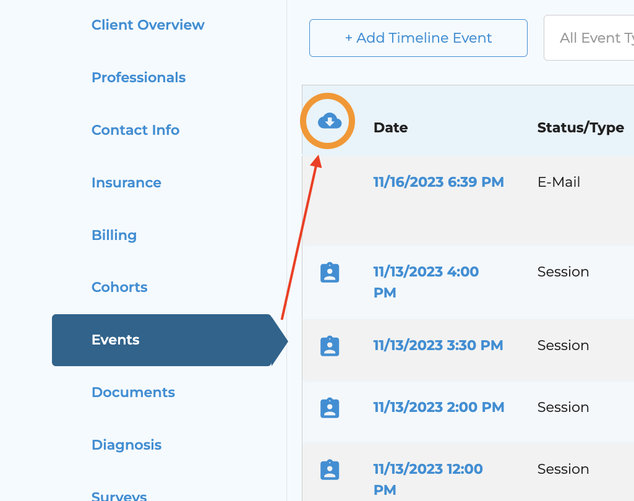This screenshot has width=634, height=501.
Task: Select Session cell in 12:00 PM row
Action: [x=563, y=469]
